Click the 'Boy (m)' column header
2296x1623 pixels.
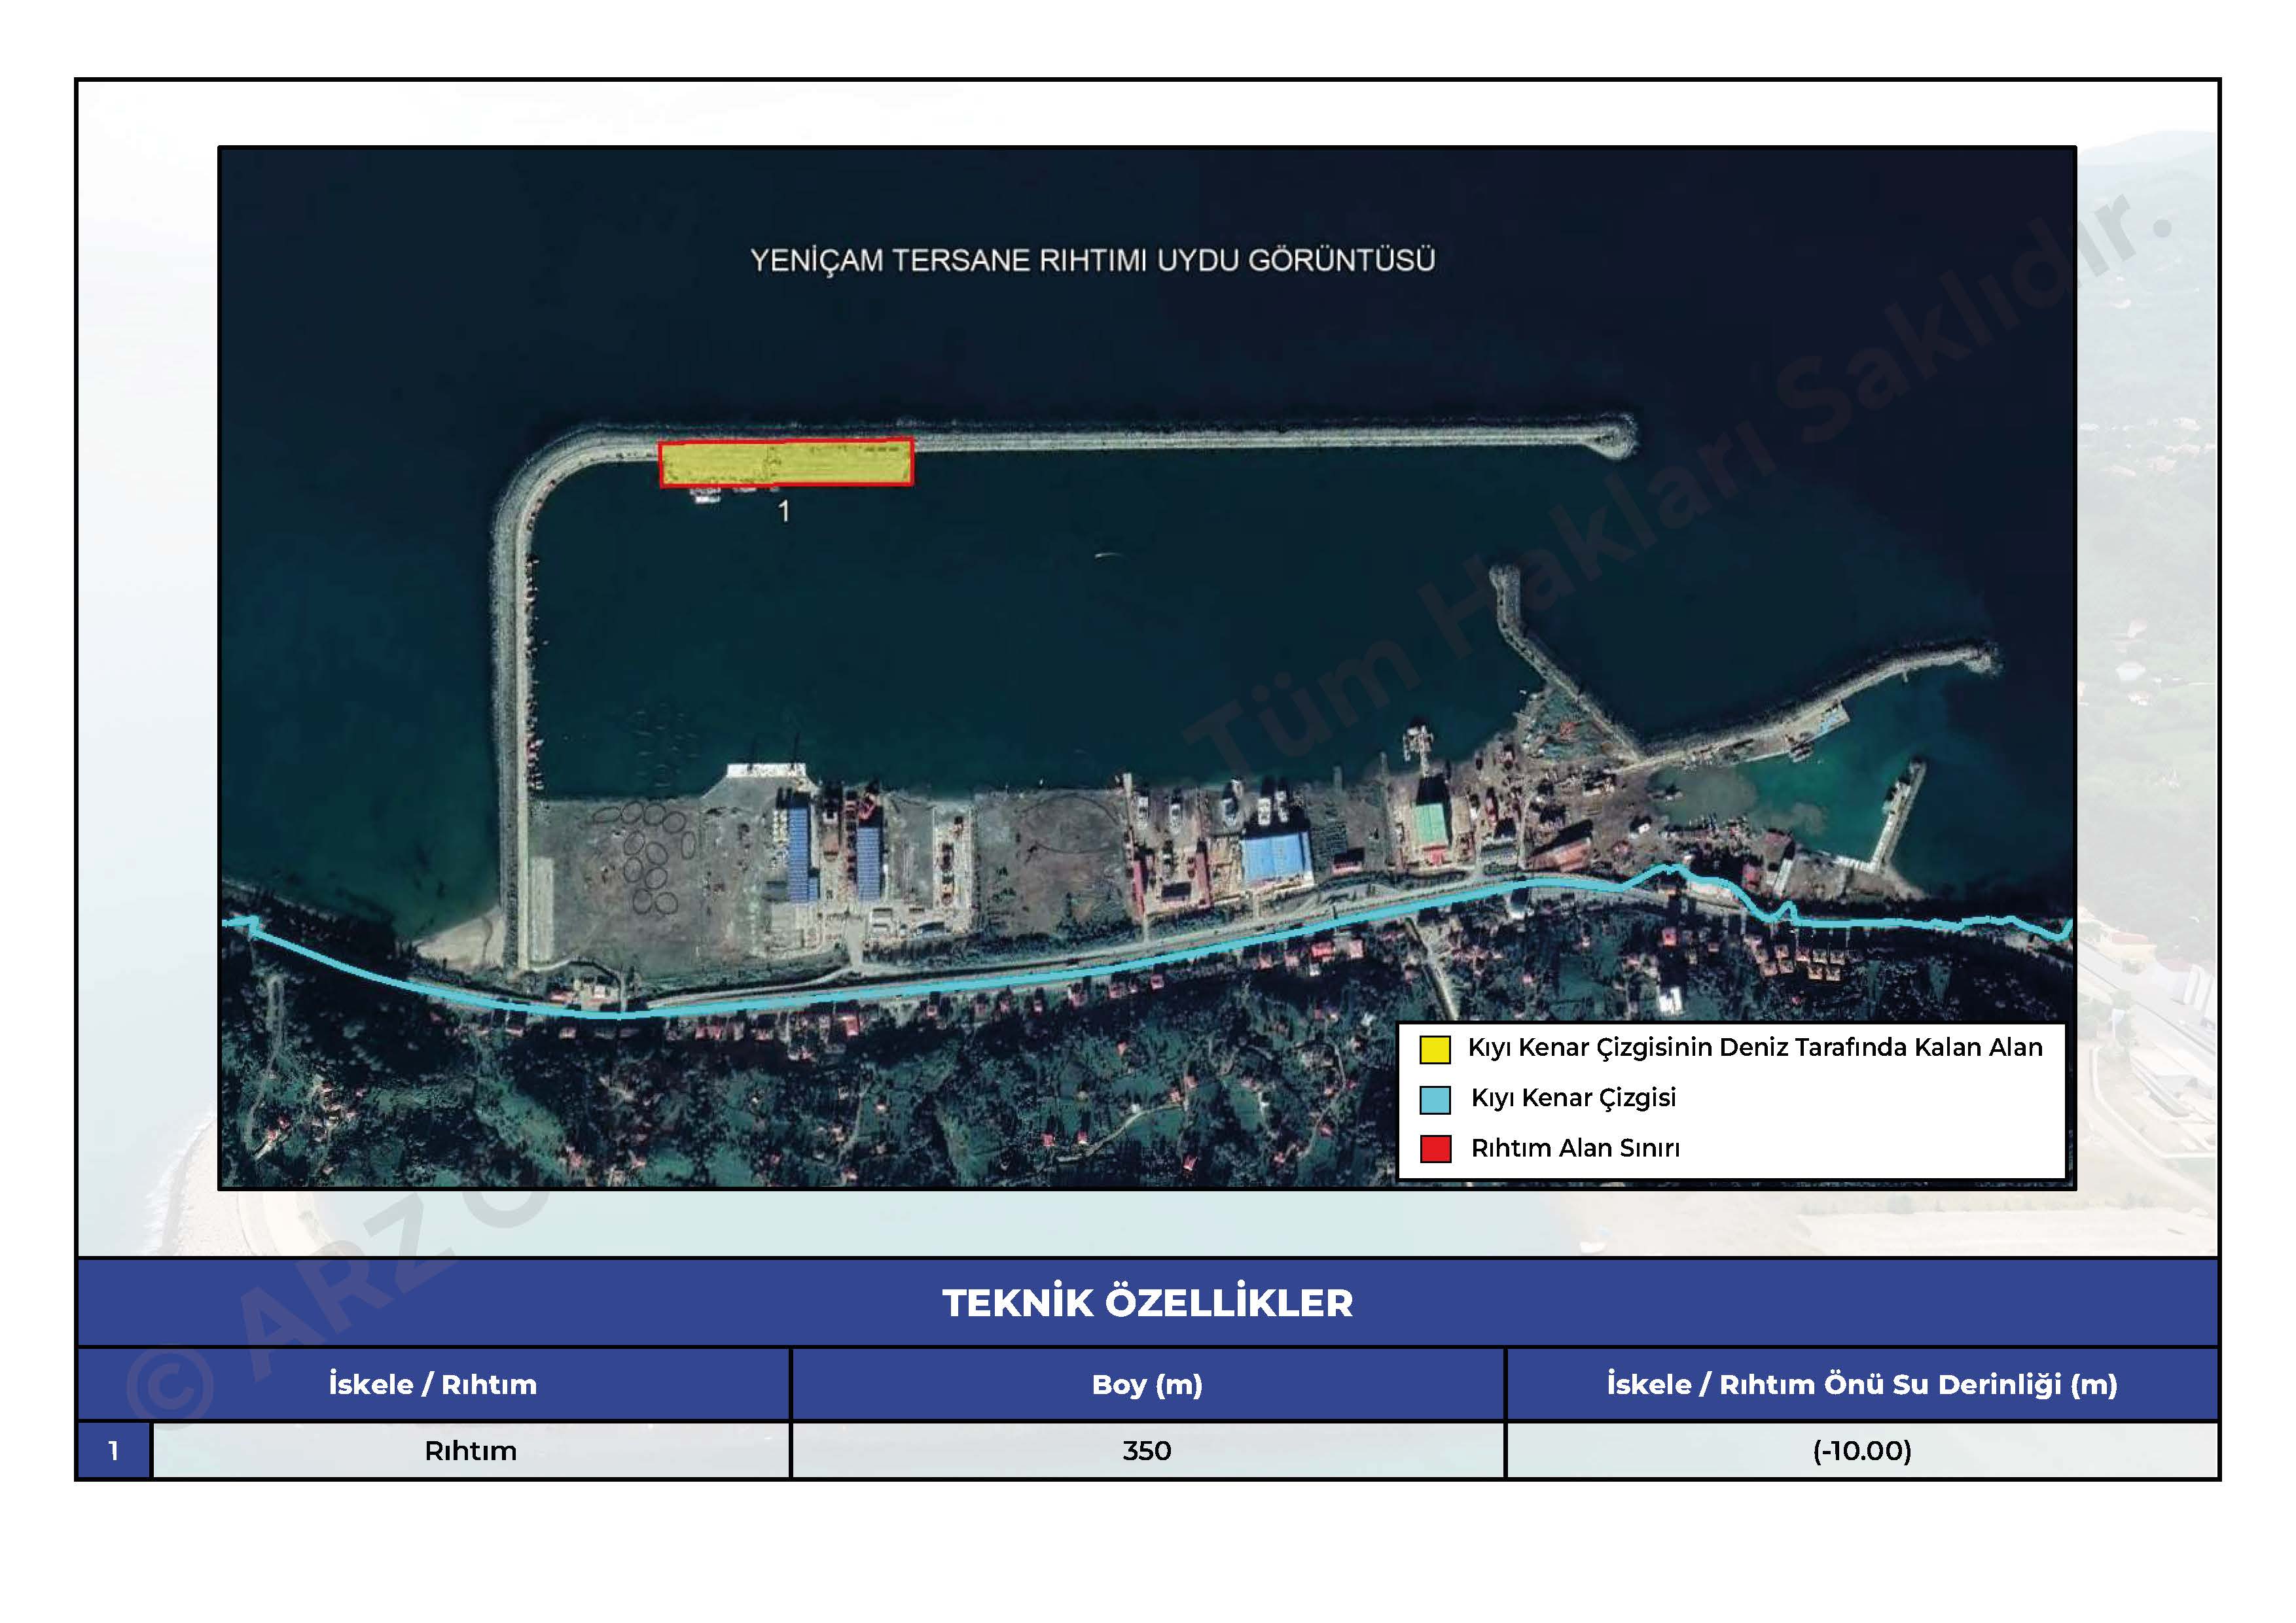(x=1147, y=1384)
